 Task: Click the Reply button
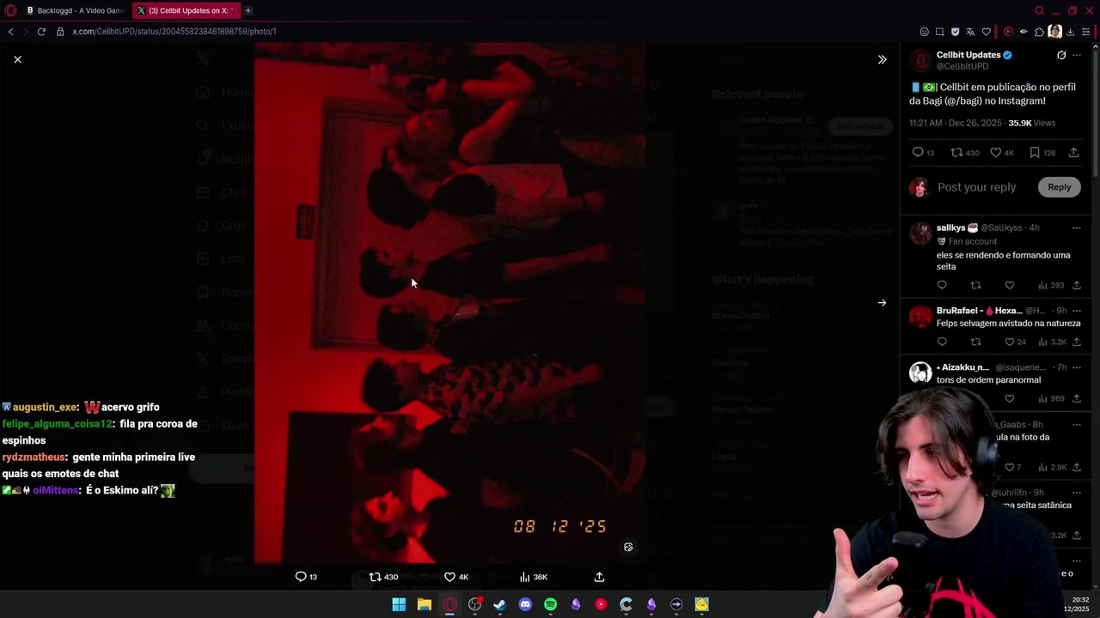pyautogui.click(x=1059, y=187)
